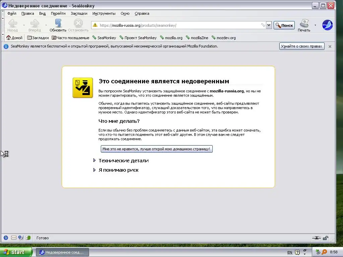Click the tray search magnifier icon
The image size is (343, 257).
(x=324, y=252)
